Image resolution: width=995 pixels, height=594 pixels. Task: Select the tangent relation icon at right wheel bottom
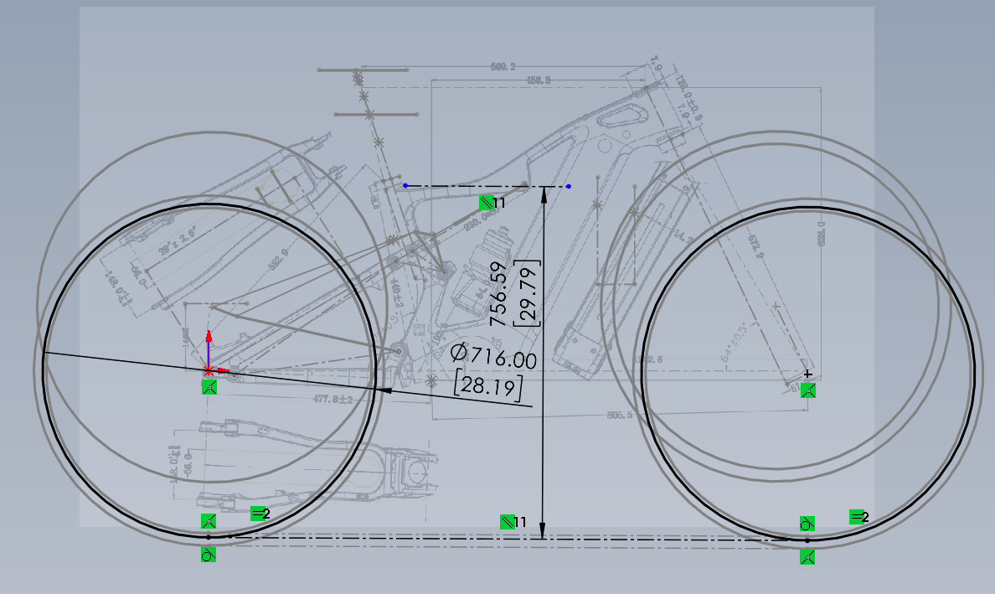pos(807,524)
